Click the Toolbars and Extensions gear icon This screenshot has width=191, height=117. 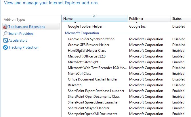[5, 27]
